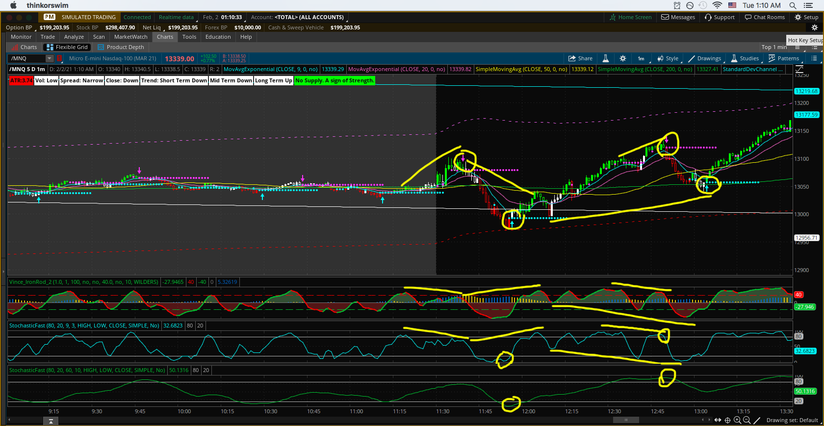
Task: Click the zoom out magnifier icon
Action: [747, 420]
